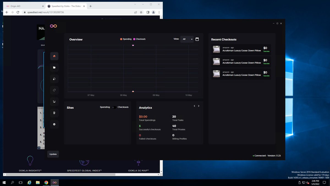Toggle the Checkouts series in chart legend
Screen dimensions: 330x186
139,39
